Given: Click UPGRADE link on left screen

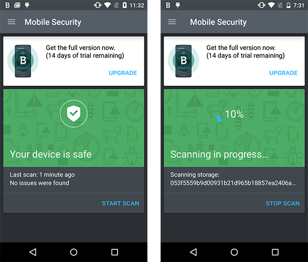Looking at the screenshot, I should pos(123,73).
